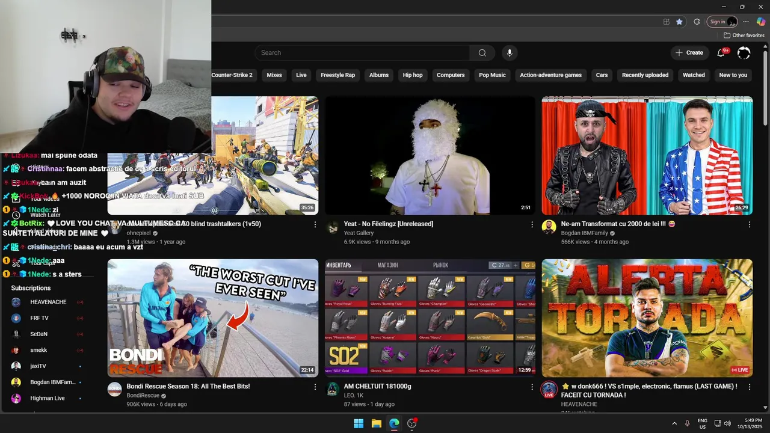Open options menu for Yeat video
This screenshot has width=770, height=433.
click(x=532, y=224)
